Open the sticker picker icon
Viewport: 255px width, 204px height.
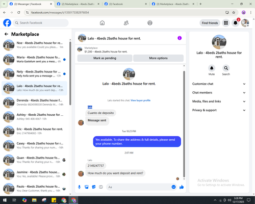[94, 187]
